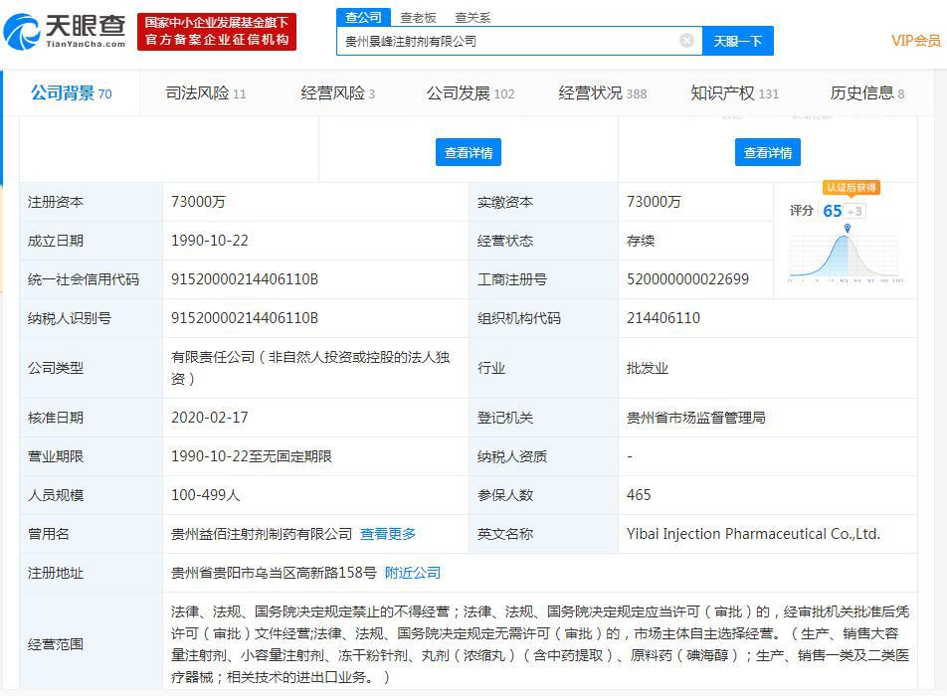Click the rightmost 查看详情 button
This screenshot has height=696, width=947.
point(768,153)
